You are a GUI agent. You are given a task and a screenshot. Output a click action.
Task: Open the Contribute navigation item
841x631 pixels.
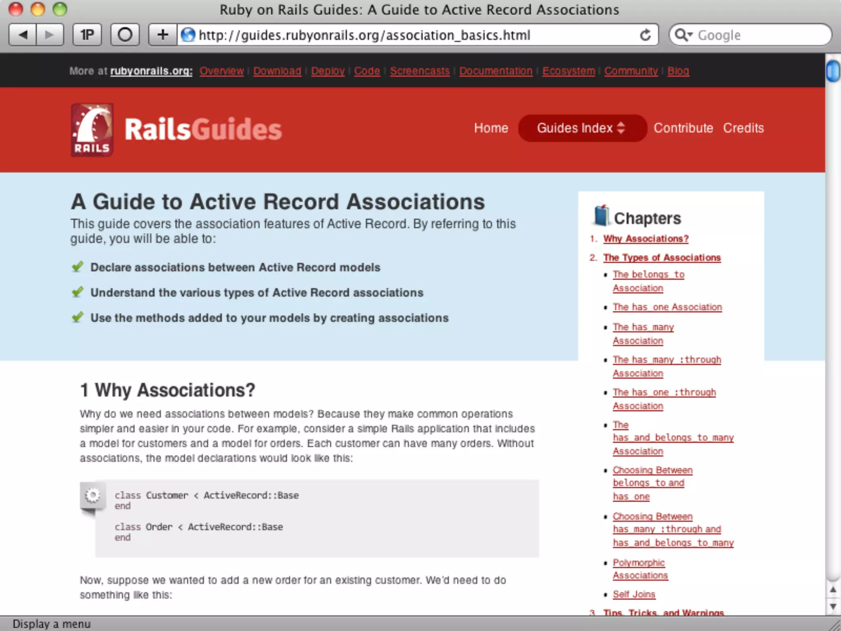pyautogui.click(x=683, y=128)
